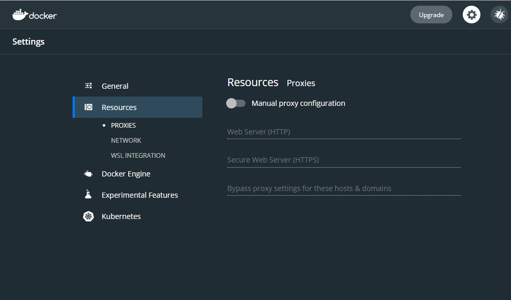This screenshot has width=511, height=300.
Task: Click the Resources disk icon
Action: click(88, 107)
